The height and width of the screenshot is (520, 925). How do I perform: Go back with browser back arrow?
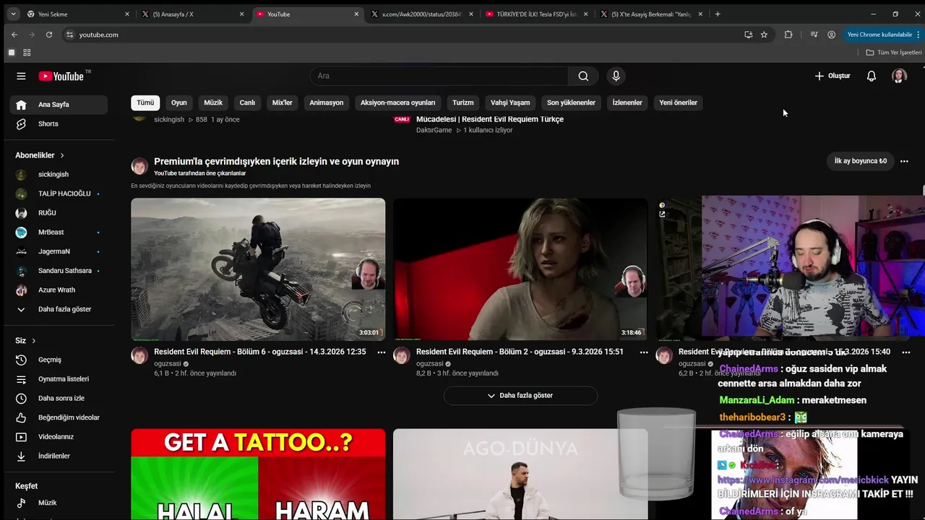[14, 35]
